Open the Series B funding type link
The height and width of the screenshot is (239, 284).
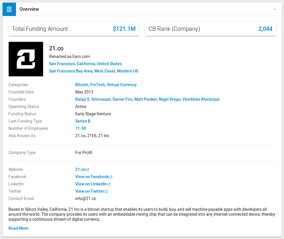[83, 121]
